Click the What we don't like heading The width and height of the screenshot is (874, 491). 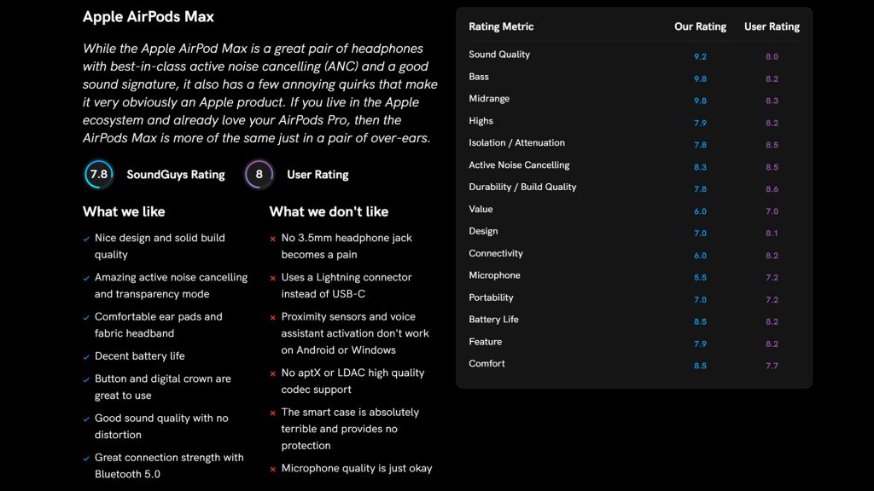[329, 211]
